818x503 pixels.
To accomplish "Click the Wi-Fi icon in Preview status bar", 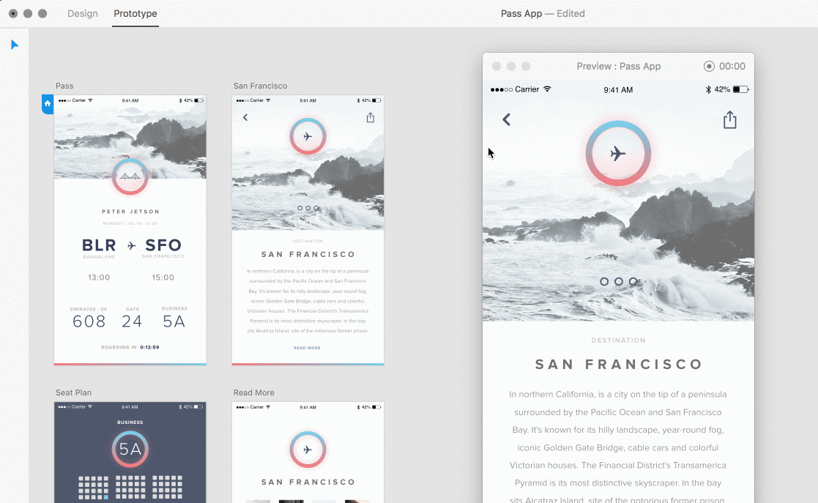I will [547, 89].
